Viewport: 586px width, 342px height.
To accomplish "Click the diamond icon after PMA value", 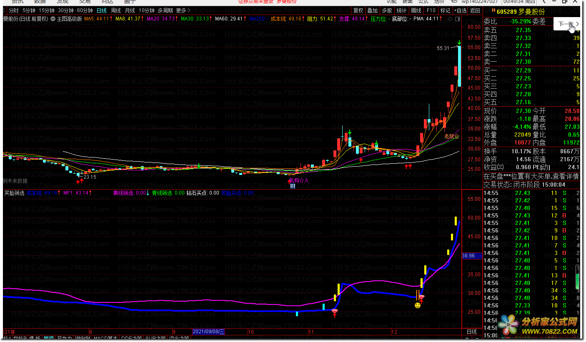I will click(450, 19).
